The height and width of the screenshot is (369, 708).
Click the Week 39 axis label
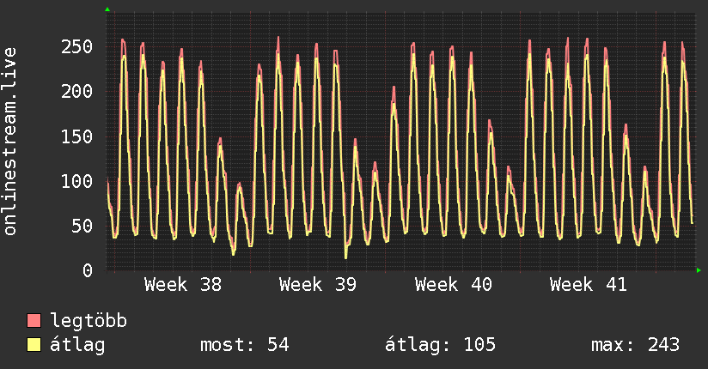click(x=318, y=285)
